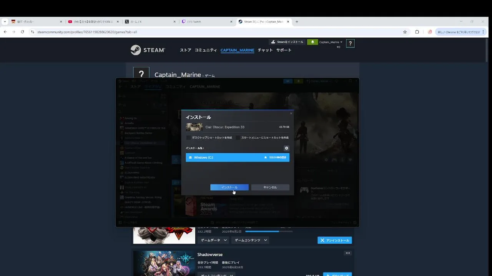This screenshot has height=276, width=492.
Task: Select the Windows (C:) drive row
Action: point(238,158)
